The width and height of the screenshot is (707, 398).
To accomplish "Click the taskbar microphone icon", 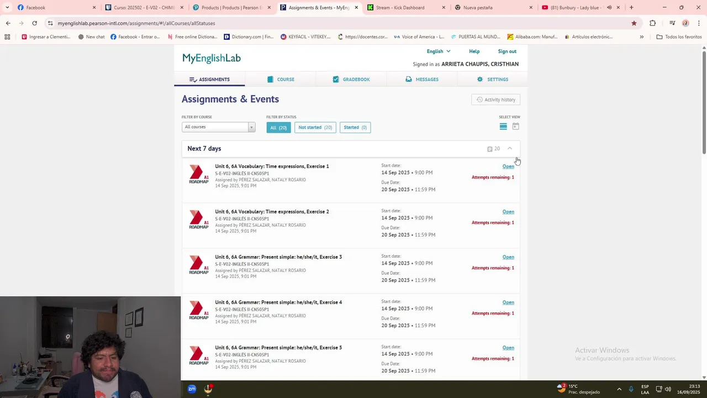I will 631,389.
